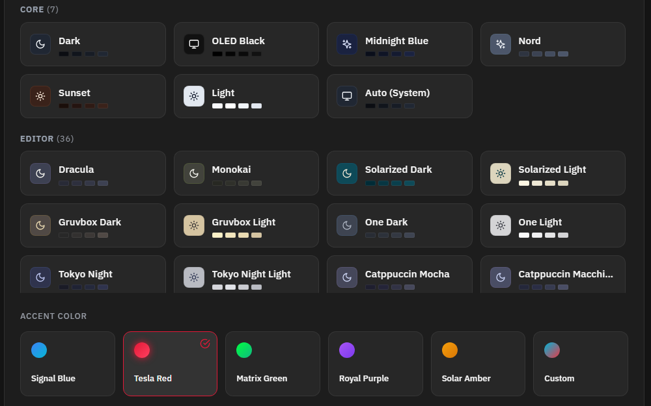Click the sun icon on One Light

tap(501, 225)
